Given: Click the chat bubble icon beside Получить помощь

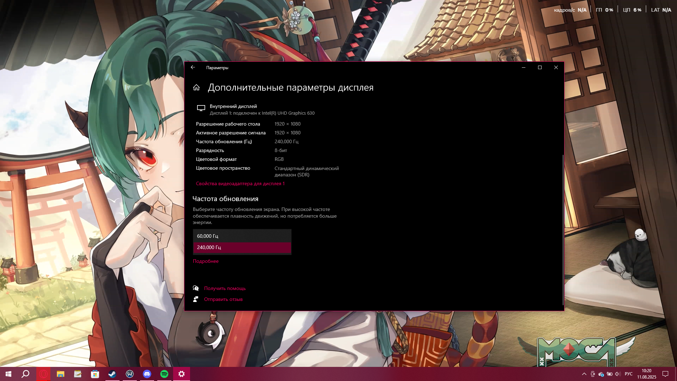Looking at the screenshot, I should 196,288.
